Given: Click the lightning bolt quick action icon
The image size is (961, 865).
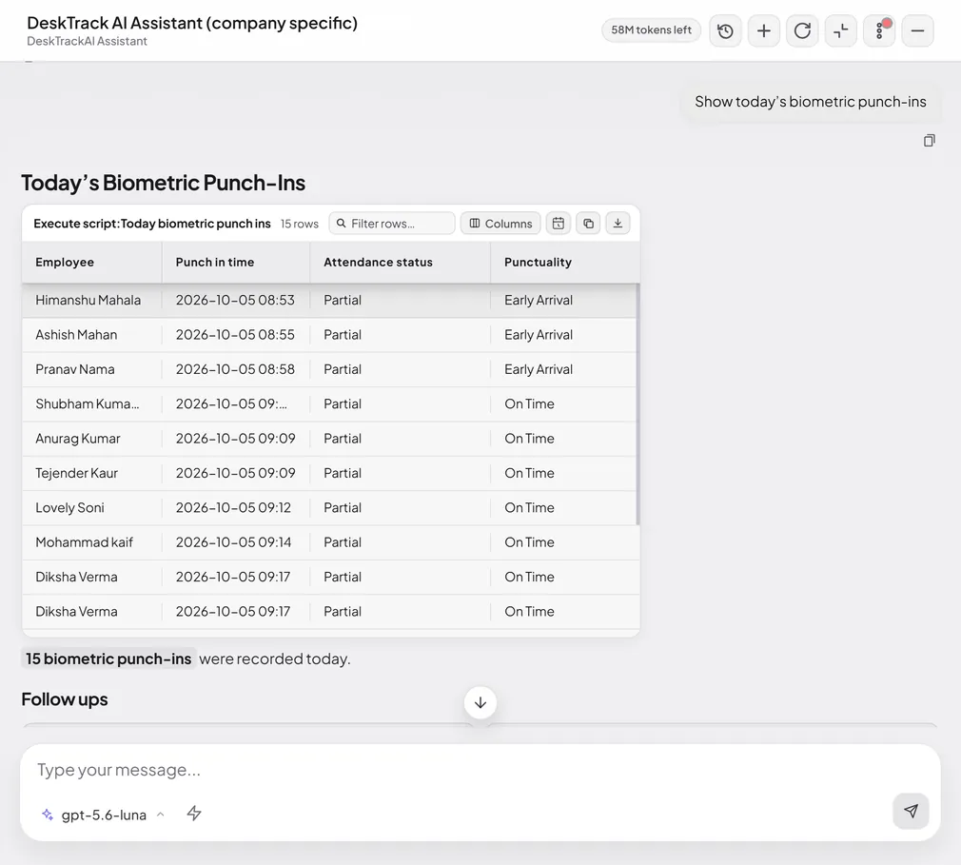Looking at the screenshot, I should tap(194, 814).
